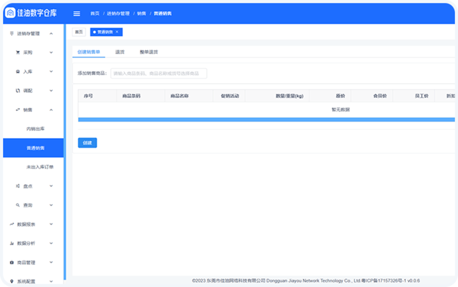Switch to the 退货 tab

click(x=120, y=52)
